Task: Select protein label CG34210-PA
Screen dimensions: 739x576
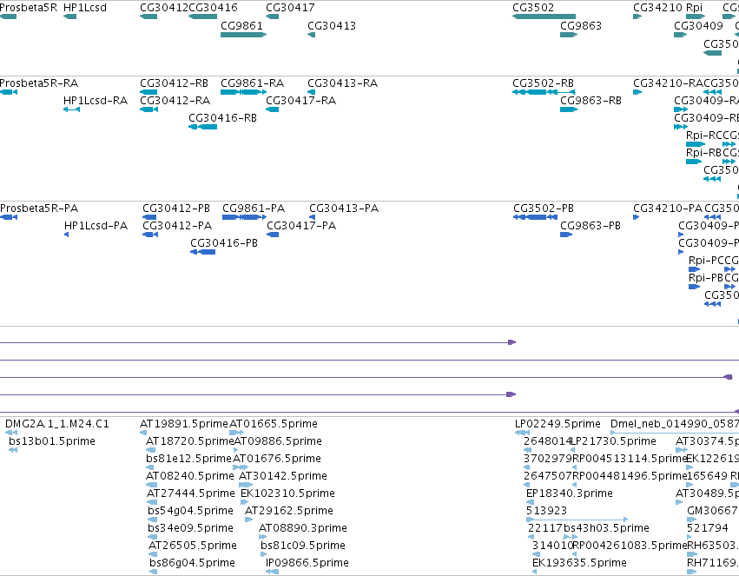Action: point(668,209)
